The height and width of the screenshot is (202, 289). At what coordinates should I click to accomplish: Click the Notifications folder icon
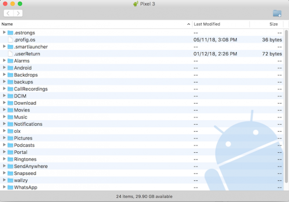(x=11, y=124)
